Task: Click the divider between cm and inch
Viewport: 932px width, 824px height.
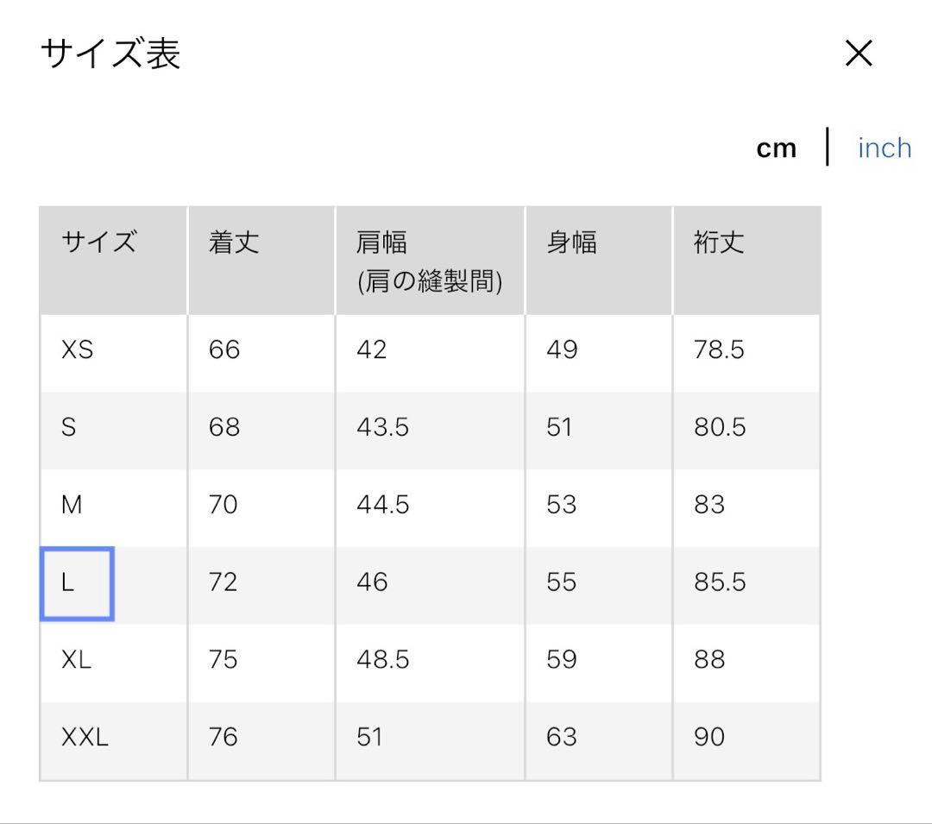Action: pos(828,148)
